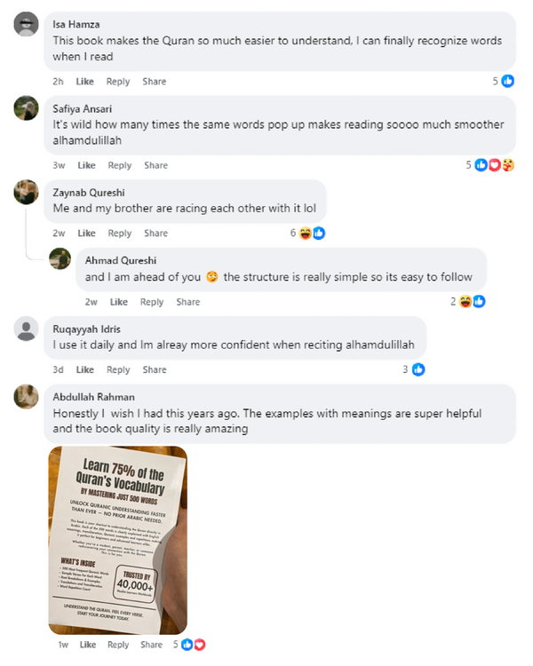Open reactions on Safiya Ansari's comment
The height and width of the screenshot is (666, 533).
490,165
